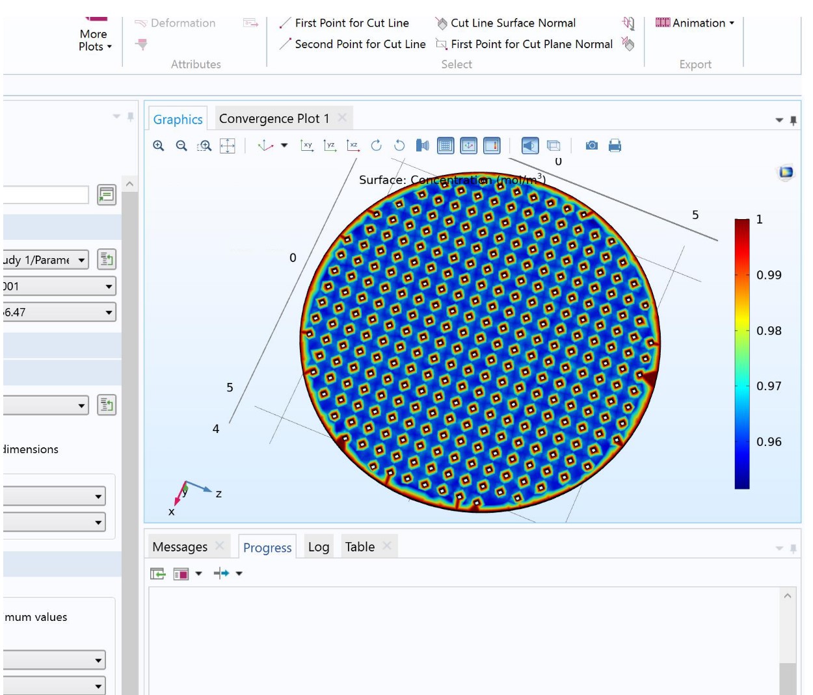
Task: Switch to the XZ plane view
Action: coord(353,146)
